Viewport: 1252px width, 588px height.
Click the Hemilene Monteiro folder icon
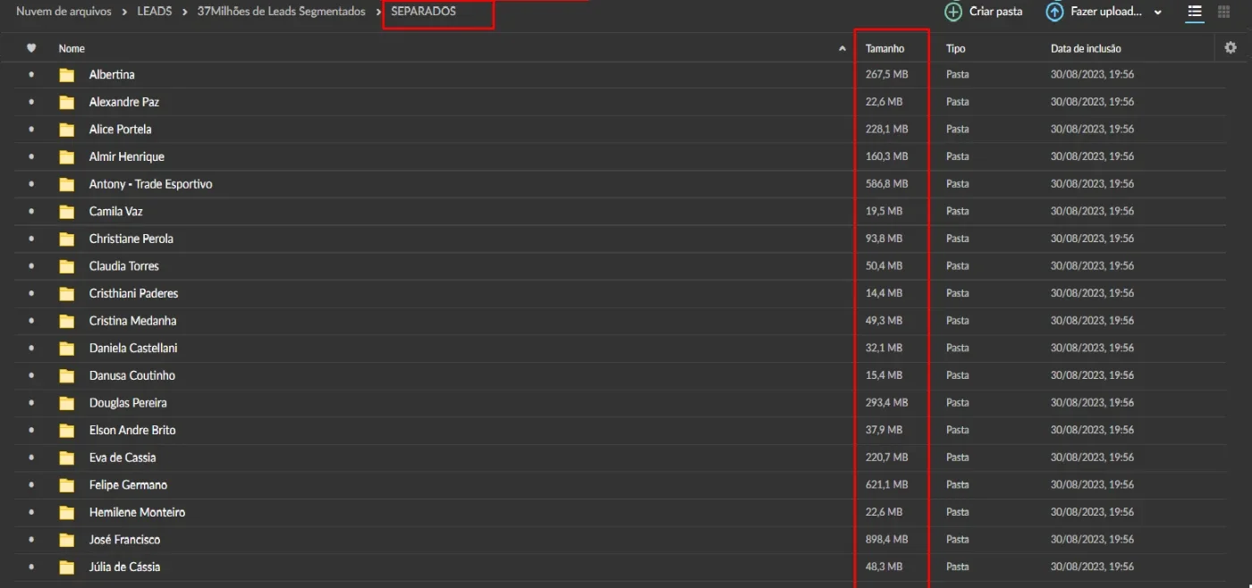(67, 513)
